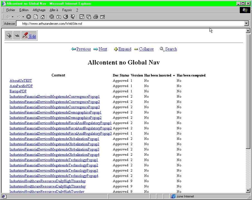Click the vertical scrollbar thumb

click(x=248, y=91)
